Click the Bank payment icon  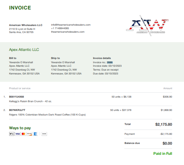(44, 134)
